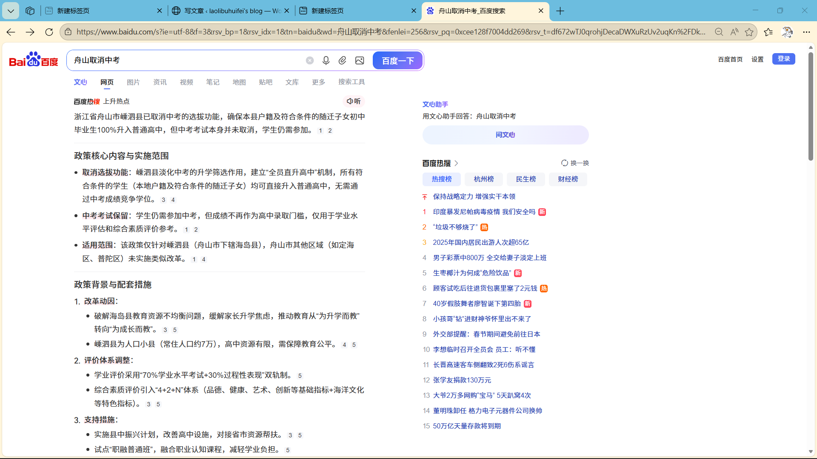Open the 更多 search categories menu
The height and width of the screenshot is (459, 817).
pyautogui.click(x=318, y=82)
